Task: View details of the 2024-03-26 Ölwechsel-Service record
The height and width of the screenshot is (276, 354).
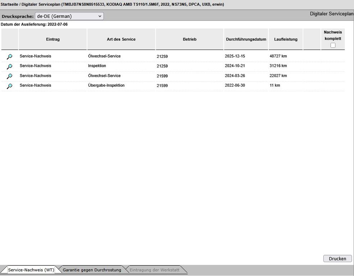Action: (x=10, y=76)
